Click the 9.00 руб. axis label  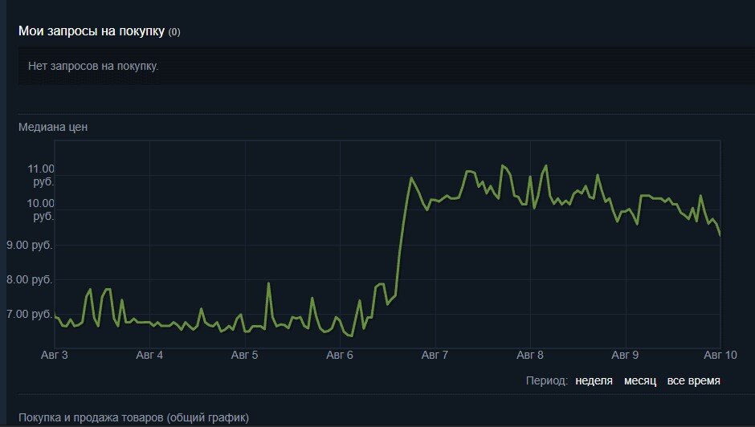tap(30, 245)
